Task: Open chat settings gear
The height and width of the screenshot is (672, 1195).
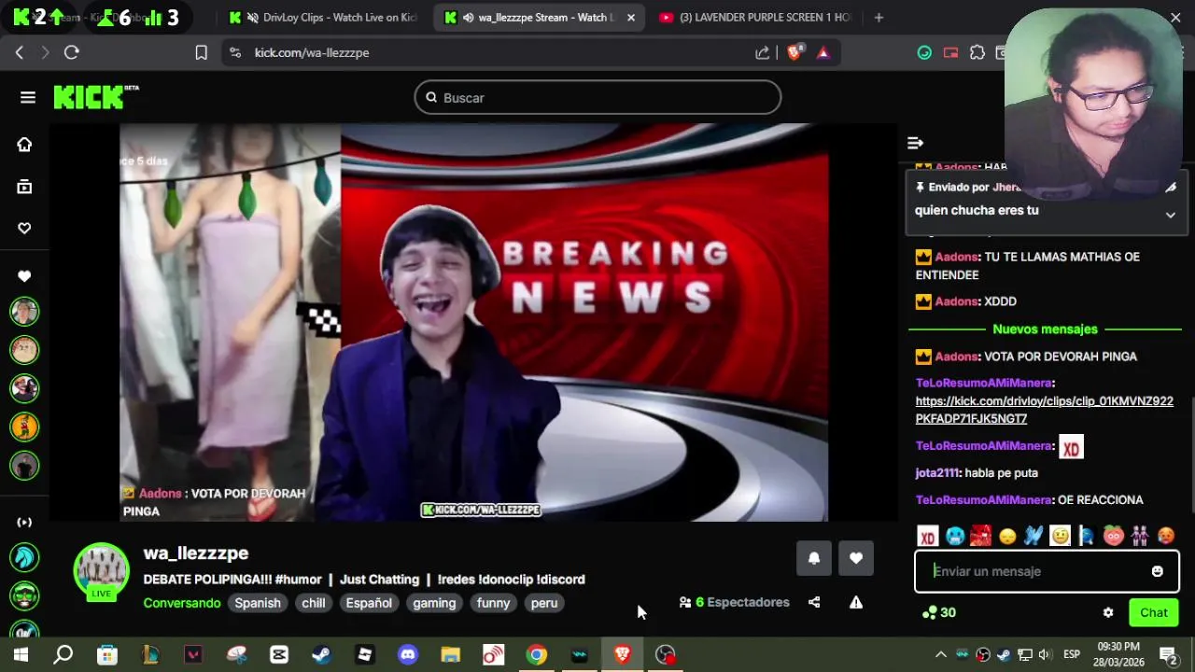Action: (x=1108, y=613)
